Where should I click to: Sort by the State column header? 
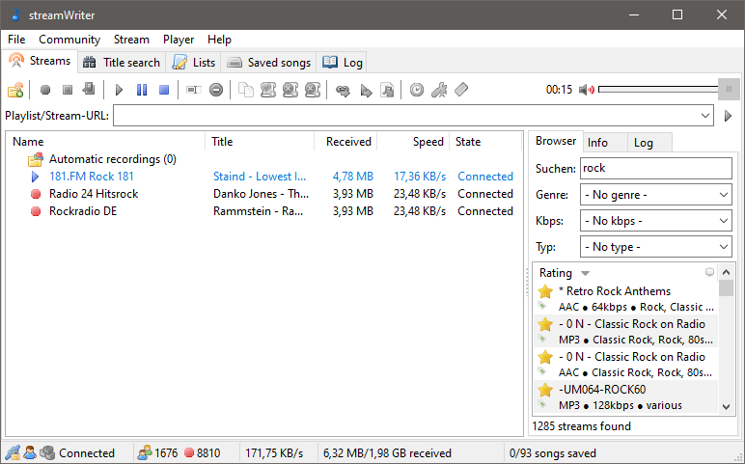pos(485,142)
